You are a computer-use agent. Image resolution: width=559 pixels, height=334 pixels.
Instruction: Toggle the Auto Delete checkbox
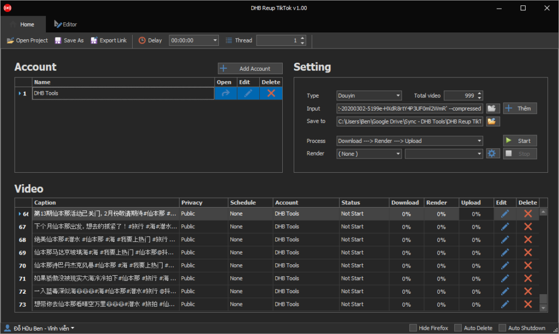pos(458,328)
